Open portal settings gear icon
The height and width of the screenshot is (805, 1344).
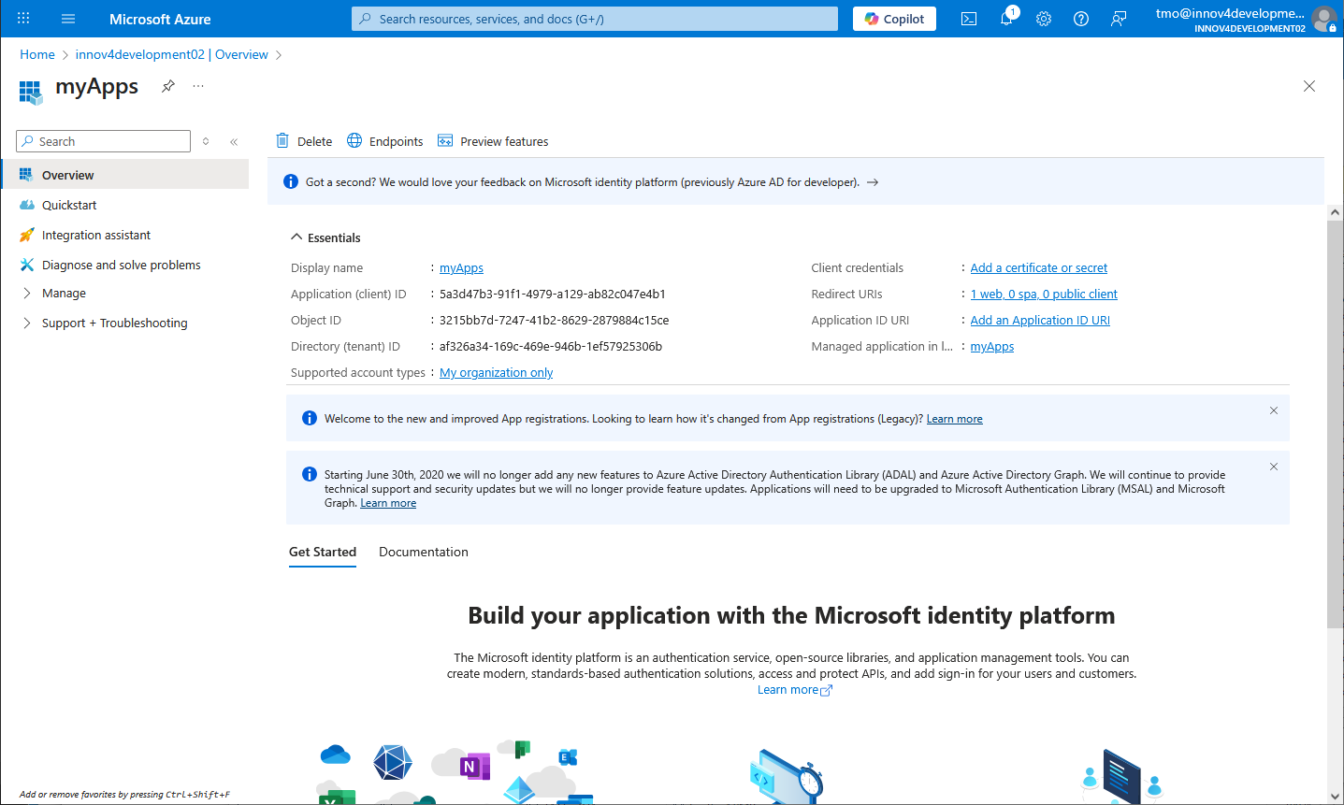(1044, 19)
